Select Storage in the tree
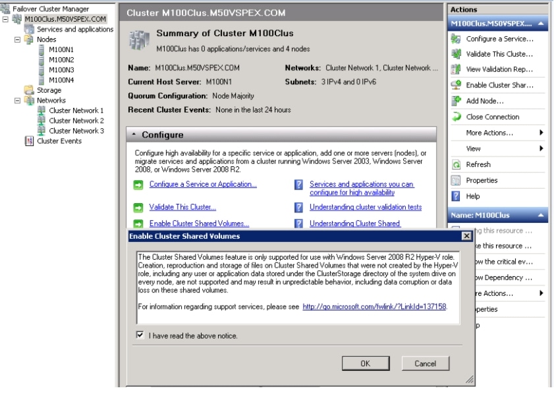 [49, 90]
